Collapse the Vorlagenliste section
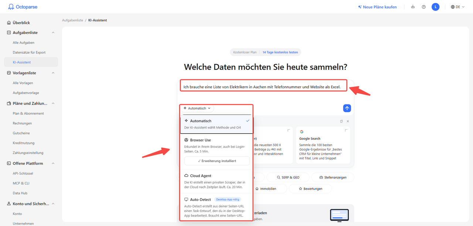The width and height of the screenshot is (473, 226). click(x=53, y=73)
